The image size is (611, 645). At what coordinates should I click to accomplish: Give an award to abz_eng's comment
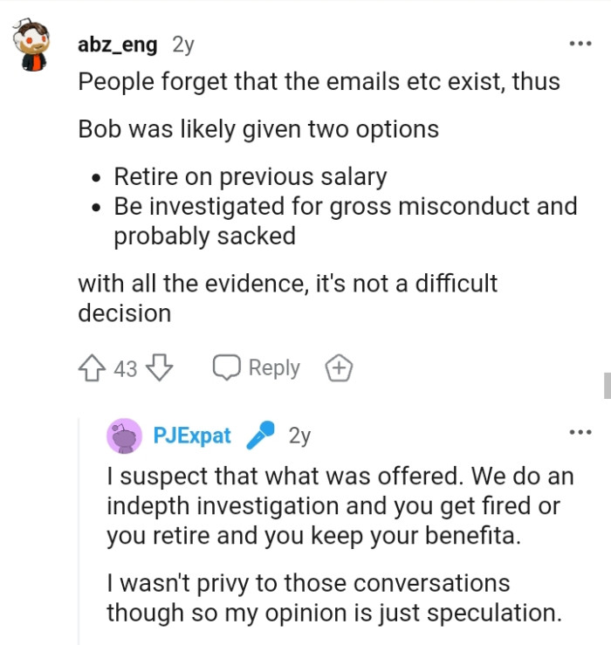point(339,369)
